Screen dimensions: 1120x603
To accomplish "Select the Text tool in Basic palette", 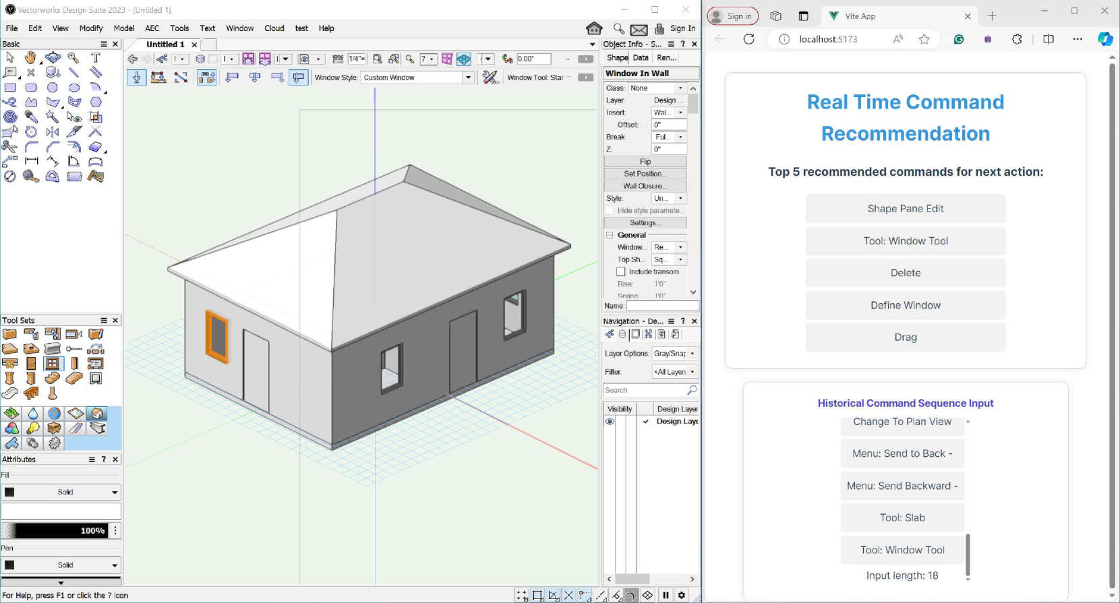I will click(x=95, y=58).
